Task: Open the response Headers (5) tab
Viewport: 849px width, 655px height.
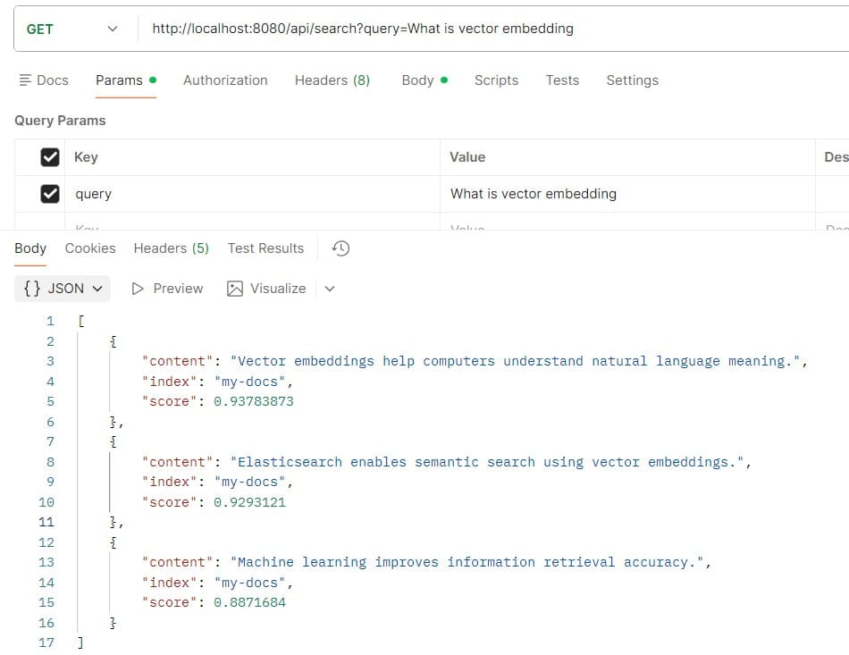Action: (171, 248)
